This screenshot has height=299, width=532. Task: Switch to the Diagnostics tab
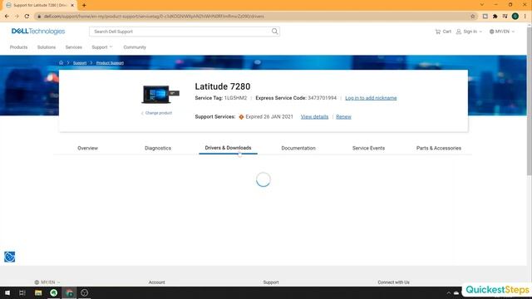click(158, 148)
